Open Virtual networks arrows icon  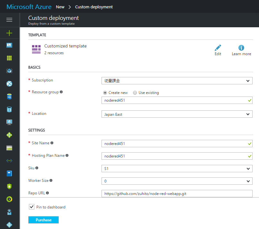(9, 161)
